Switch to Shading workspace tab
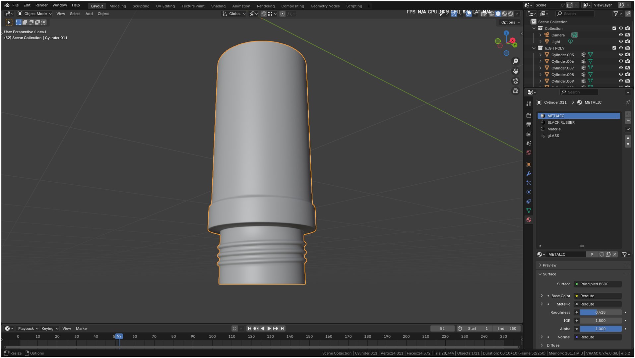This screenshot has width=635, height=358. click(x=218, y=6)
